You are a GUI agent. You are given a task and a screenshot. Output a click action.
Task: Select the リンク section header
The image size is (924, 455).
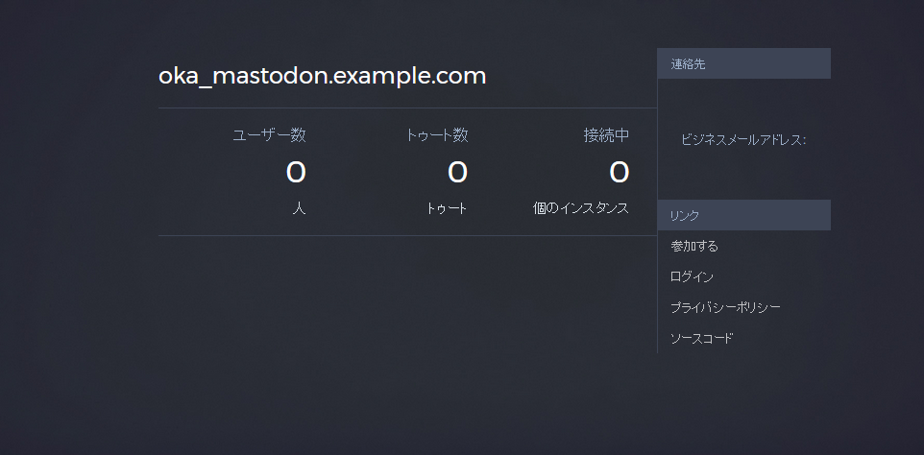coord(743,215)
